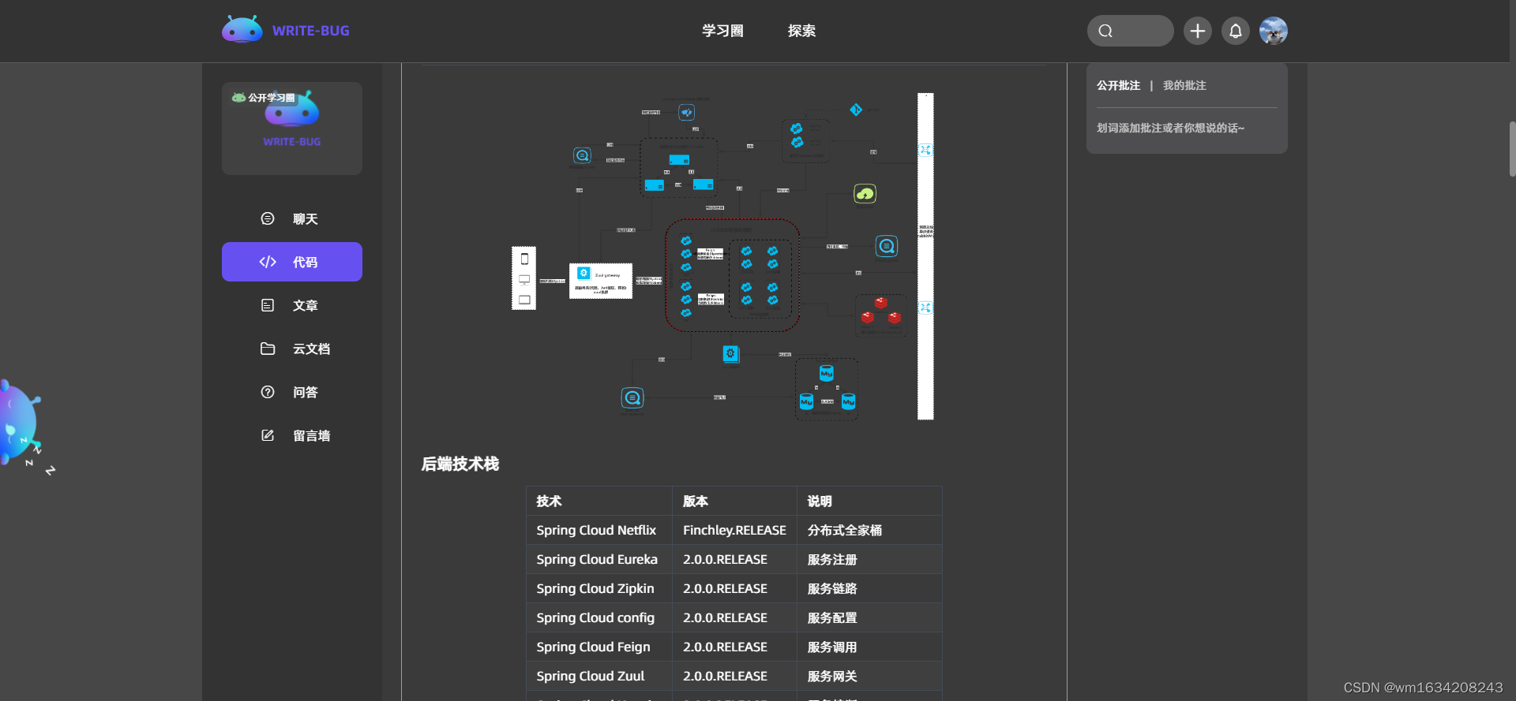The image size is (1516, 701).
Task: Click the 后端技术栈 heading
Action: pos(460,464)
